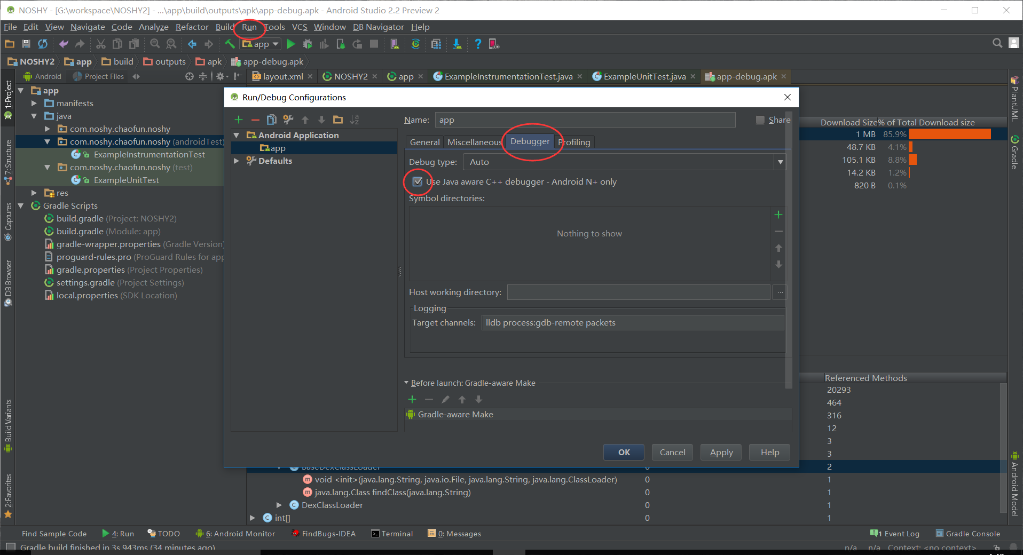Open the Refactor menu
1023x555 pixels.
pyautogui.click(x=192, y=27)
